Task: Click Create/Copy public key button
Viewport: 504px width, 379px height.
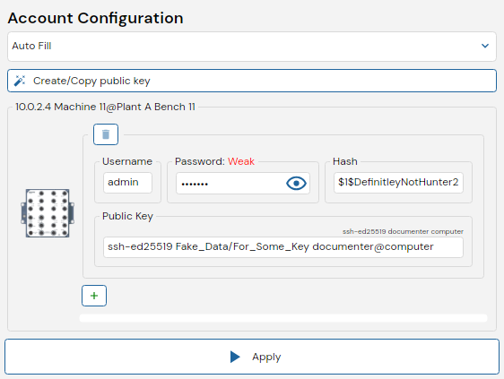Action: coord(252,81)
